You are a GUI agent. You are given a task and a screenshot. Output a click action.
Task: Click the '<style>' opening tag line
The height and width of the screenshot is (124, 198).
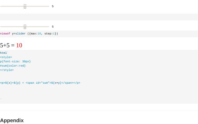click(6, 57)
